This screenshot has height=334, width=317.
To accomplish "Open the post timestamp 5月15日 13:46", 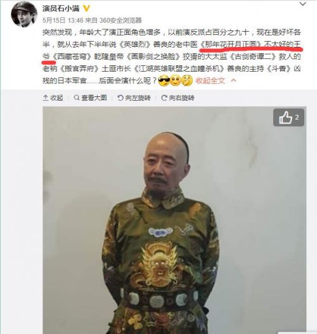I will coord(63,20).
